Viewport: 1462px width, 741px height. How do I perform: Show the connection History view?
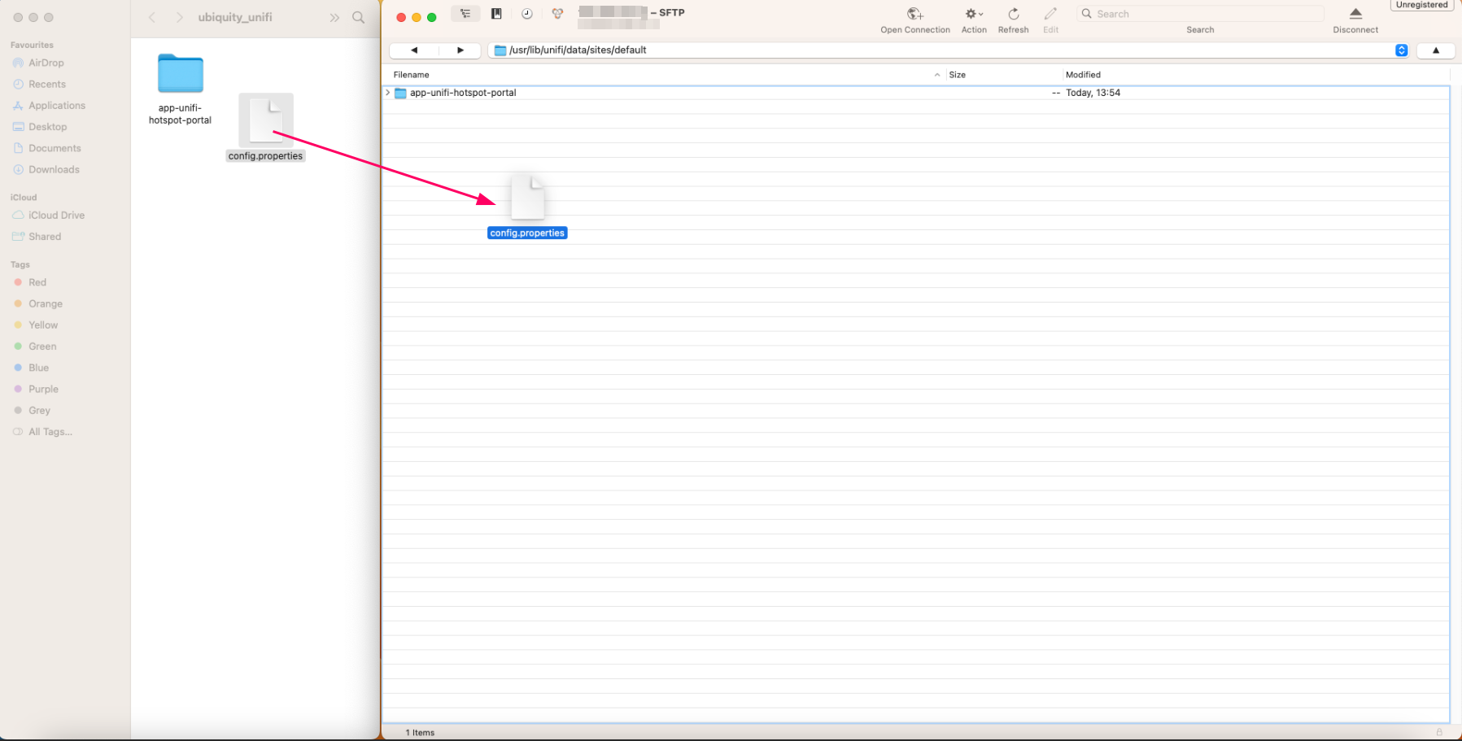click(527, 14)
